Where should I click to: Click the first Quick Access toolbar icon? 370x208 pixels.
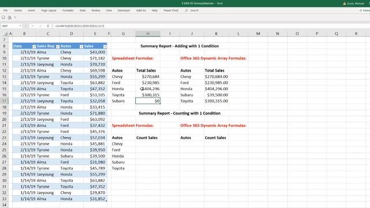(3, 17)
